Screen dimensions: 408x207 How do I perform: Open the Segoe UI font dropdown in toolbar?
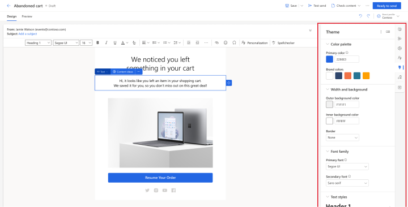pyautogui.click(x=66, y=43)
